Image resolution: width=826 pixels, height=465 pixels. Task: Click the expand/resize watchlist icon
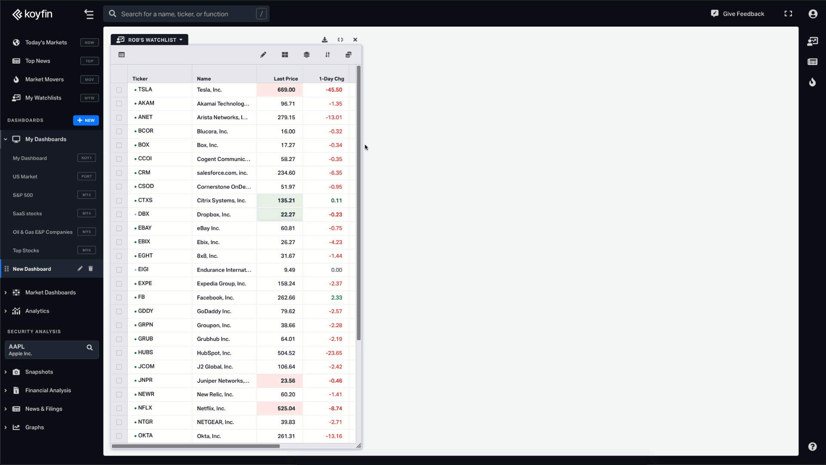(x=340, y=39)
